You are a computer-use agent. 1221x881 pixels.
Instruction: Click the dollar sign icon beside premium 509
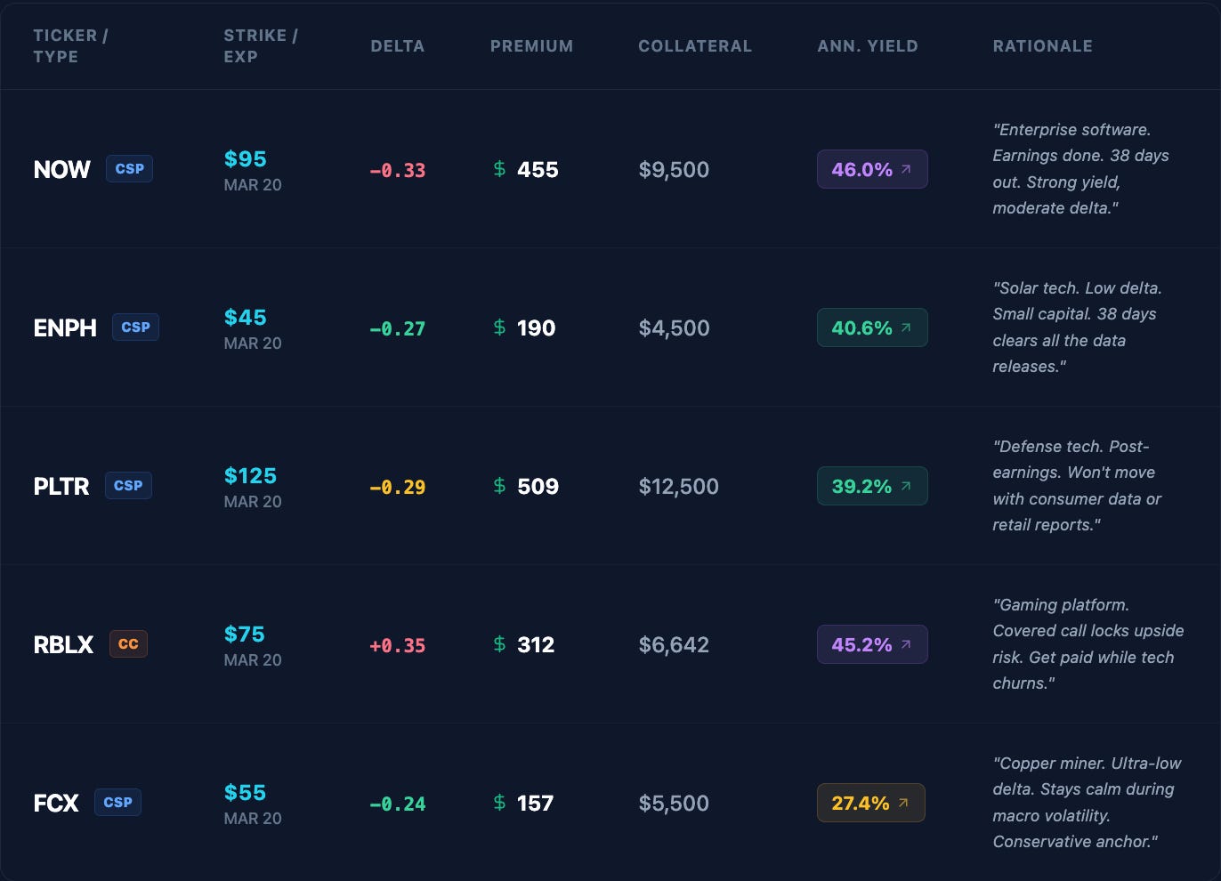(x=499, y=486)
